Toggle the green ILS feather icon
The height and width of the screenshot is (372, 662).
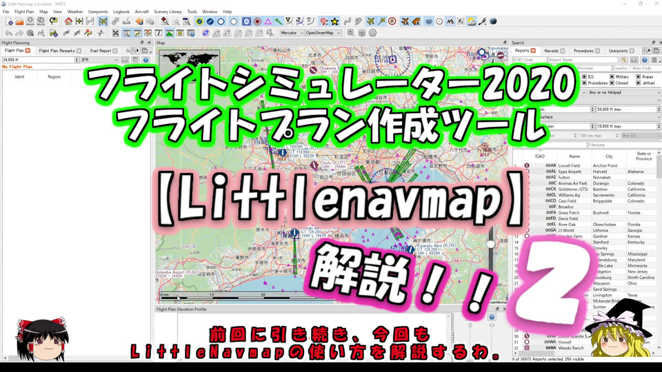coord(279,21)
